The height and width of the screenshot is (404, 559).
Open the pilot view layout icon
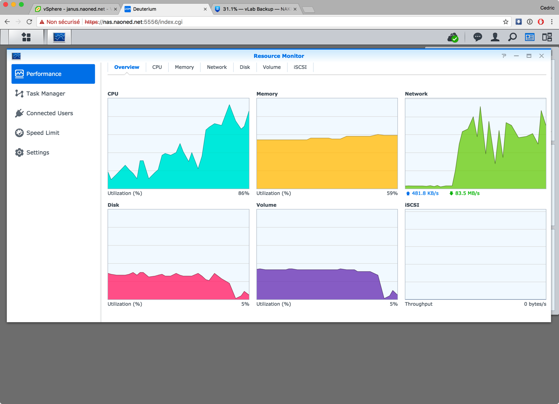tap(547, 37)
